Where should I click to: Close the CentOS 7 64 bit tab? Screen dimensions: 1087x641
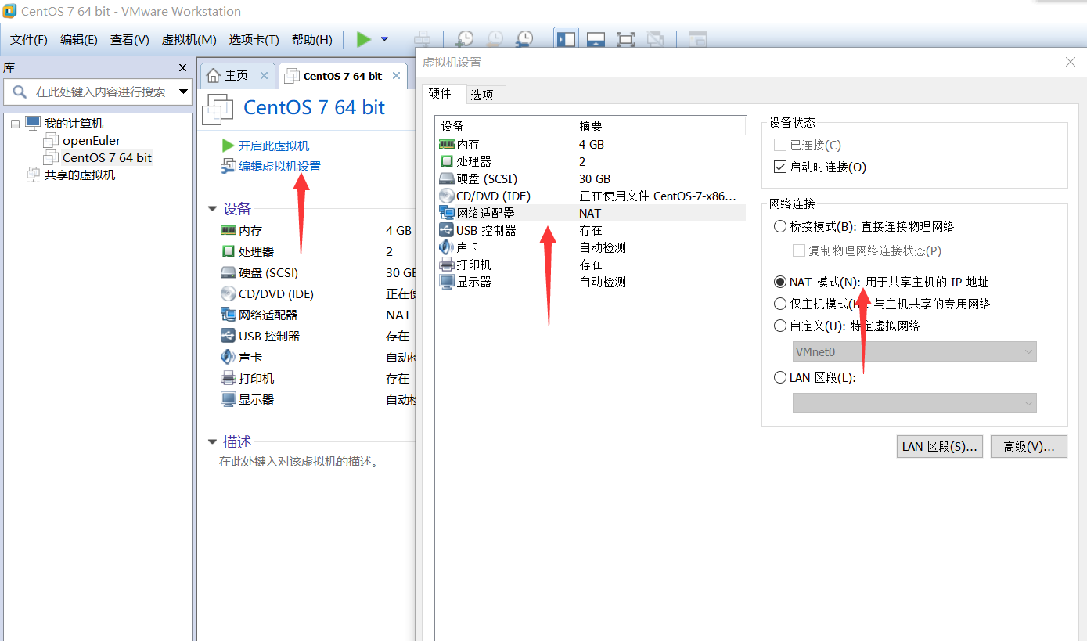397,76
